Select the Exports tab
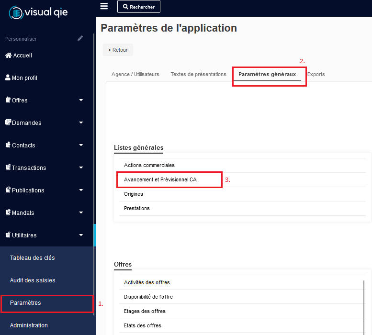 pyautogui.click(x=316, y=75)
